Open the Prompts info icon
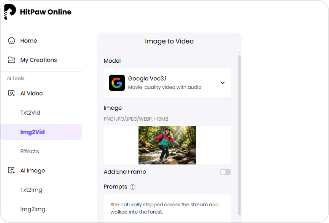Screen dimensions: 329x223 (132, 187)
